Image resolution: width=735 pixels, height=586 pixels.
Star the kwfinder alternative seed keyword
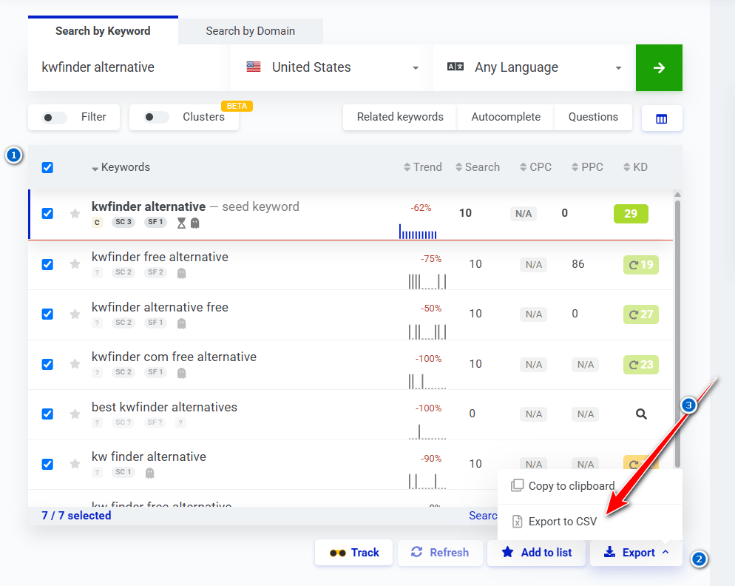(x=75, y=214)
